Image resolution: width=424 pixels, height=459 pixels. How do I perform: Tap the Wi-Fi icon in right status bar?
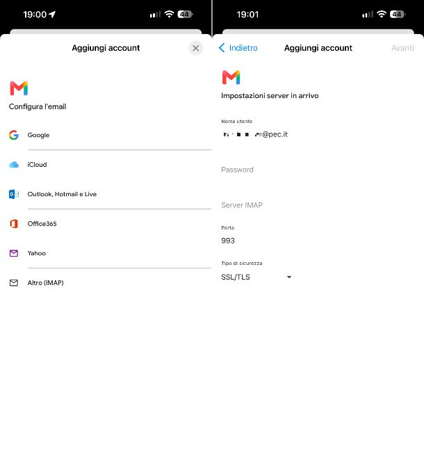pos(382,14)
